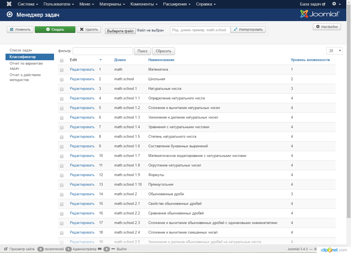Check the box for the row Школьная
The image size is (351, 253).
[x=62, y=80]
